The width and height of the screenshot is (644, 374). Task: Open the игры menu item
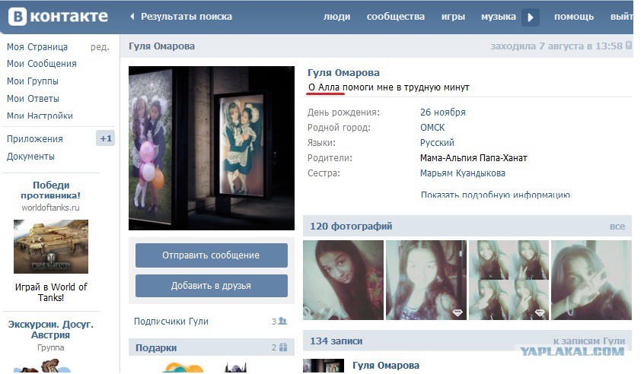pyautogui.click(x=453, y=17)
